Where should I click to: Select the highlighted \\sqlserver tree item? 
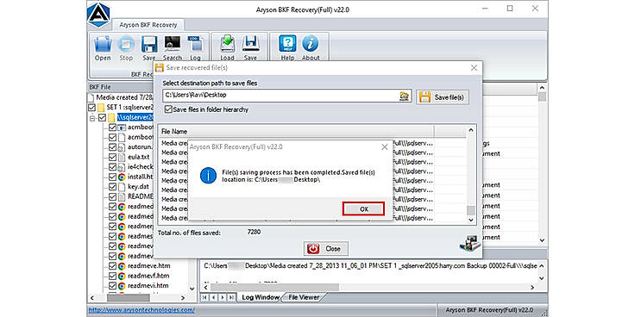135,117
